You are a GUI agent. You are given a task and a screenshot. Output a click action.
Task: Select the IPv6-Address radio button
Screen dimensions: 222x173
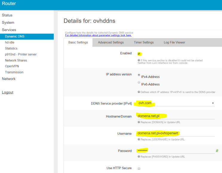[x=139, y=83]
